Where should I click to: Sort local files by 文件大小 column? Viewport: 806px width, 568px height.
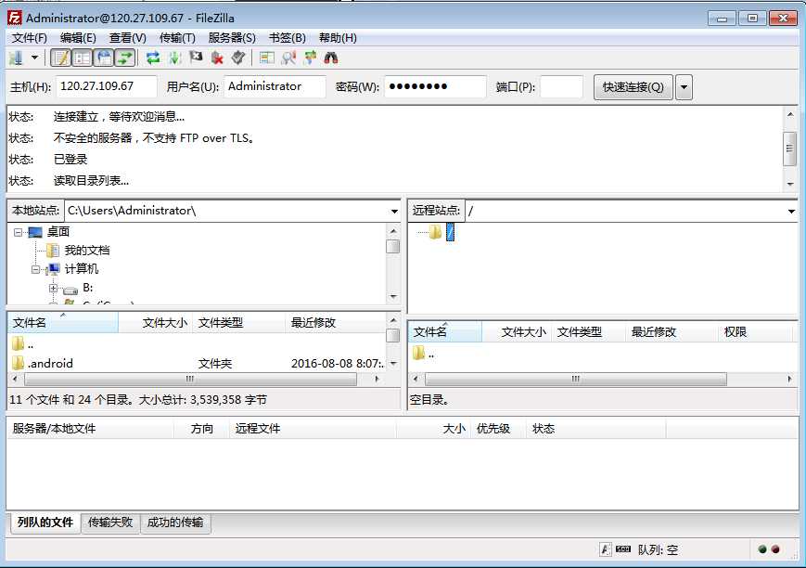156,323
